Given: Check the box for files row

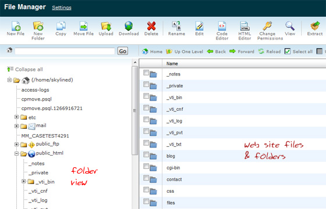Looking at the screenshot, I should click(x=146, y=201).
